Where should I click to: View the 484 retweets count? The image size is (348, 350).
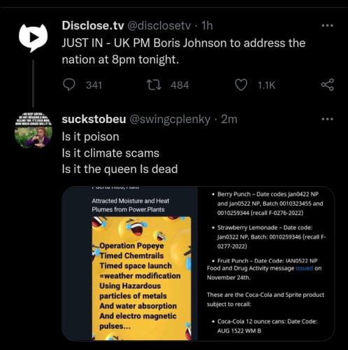pyautogui.click(x=180, y=85)
